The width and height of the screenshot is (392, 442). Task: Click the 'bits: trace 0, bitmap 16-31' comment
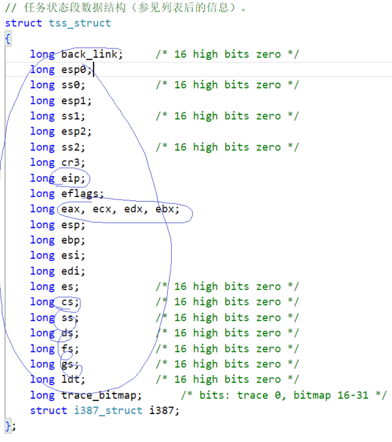pos(284,395)
